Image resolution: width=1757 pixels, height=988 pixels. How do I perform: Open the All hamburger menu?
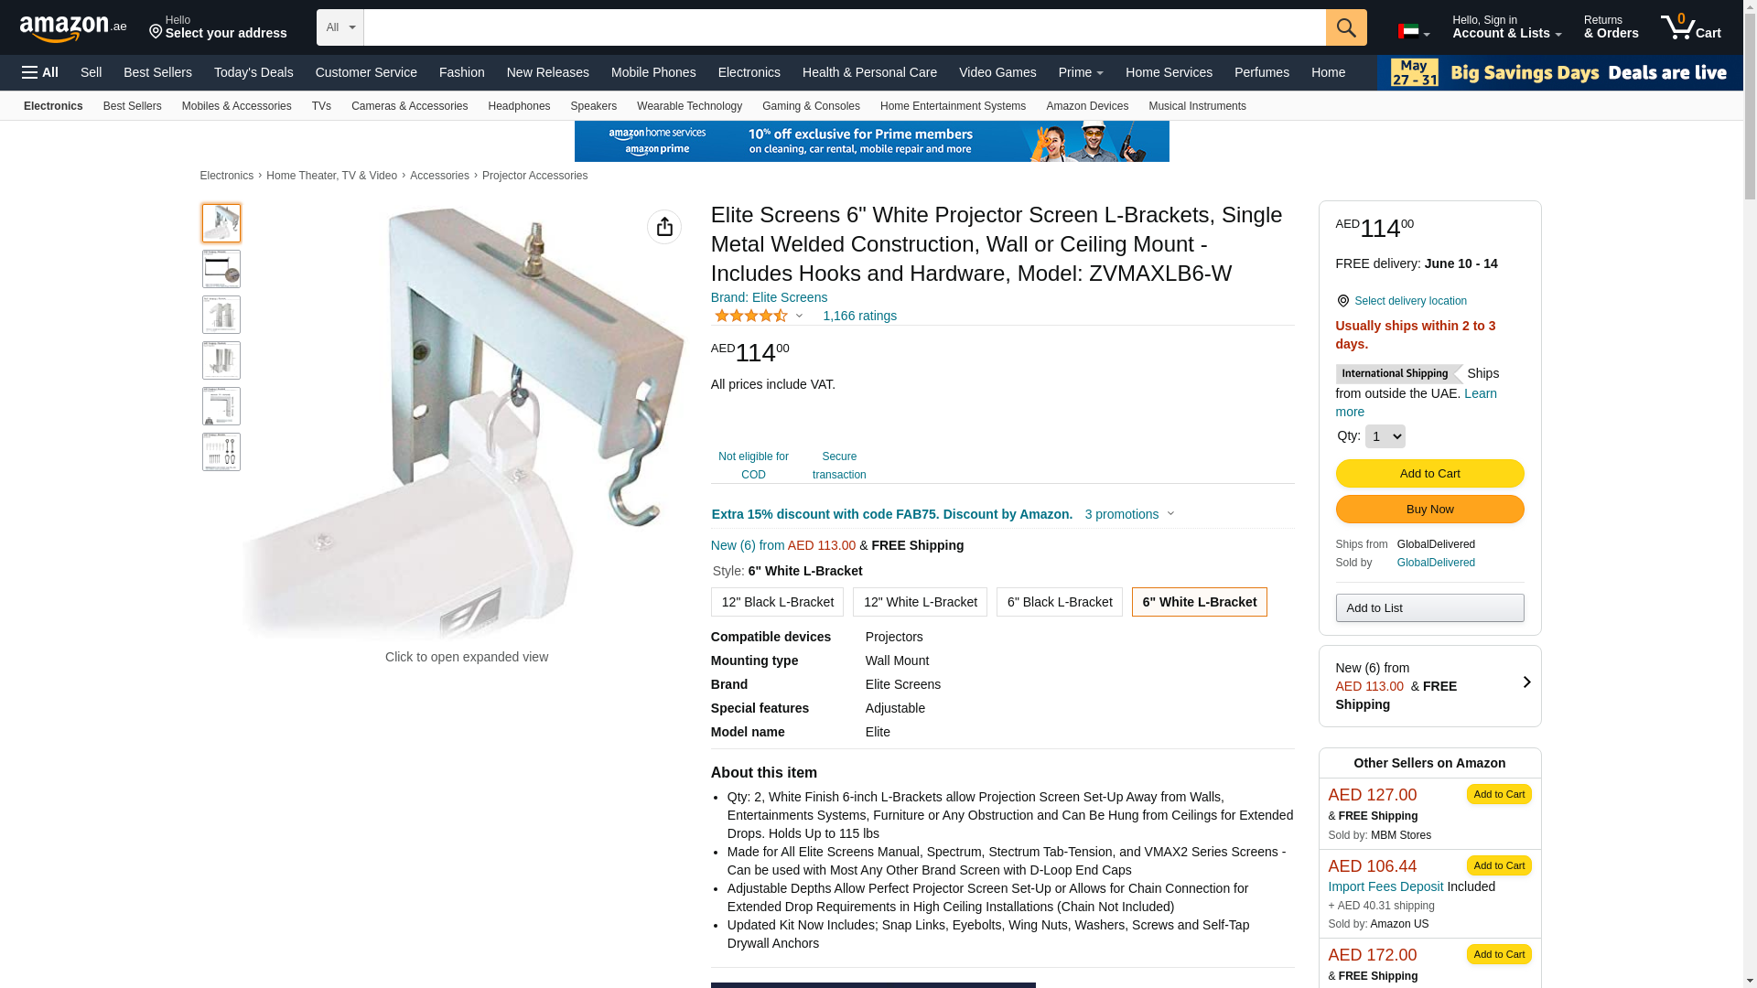click(x=40, y=72)
